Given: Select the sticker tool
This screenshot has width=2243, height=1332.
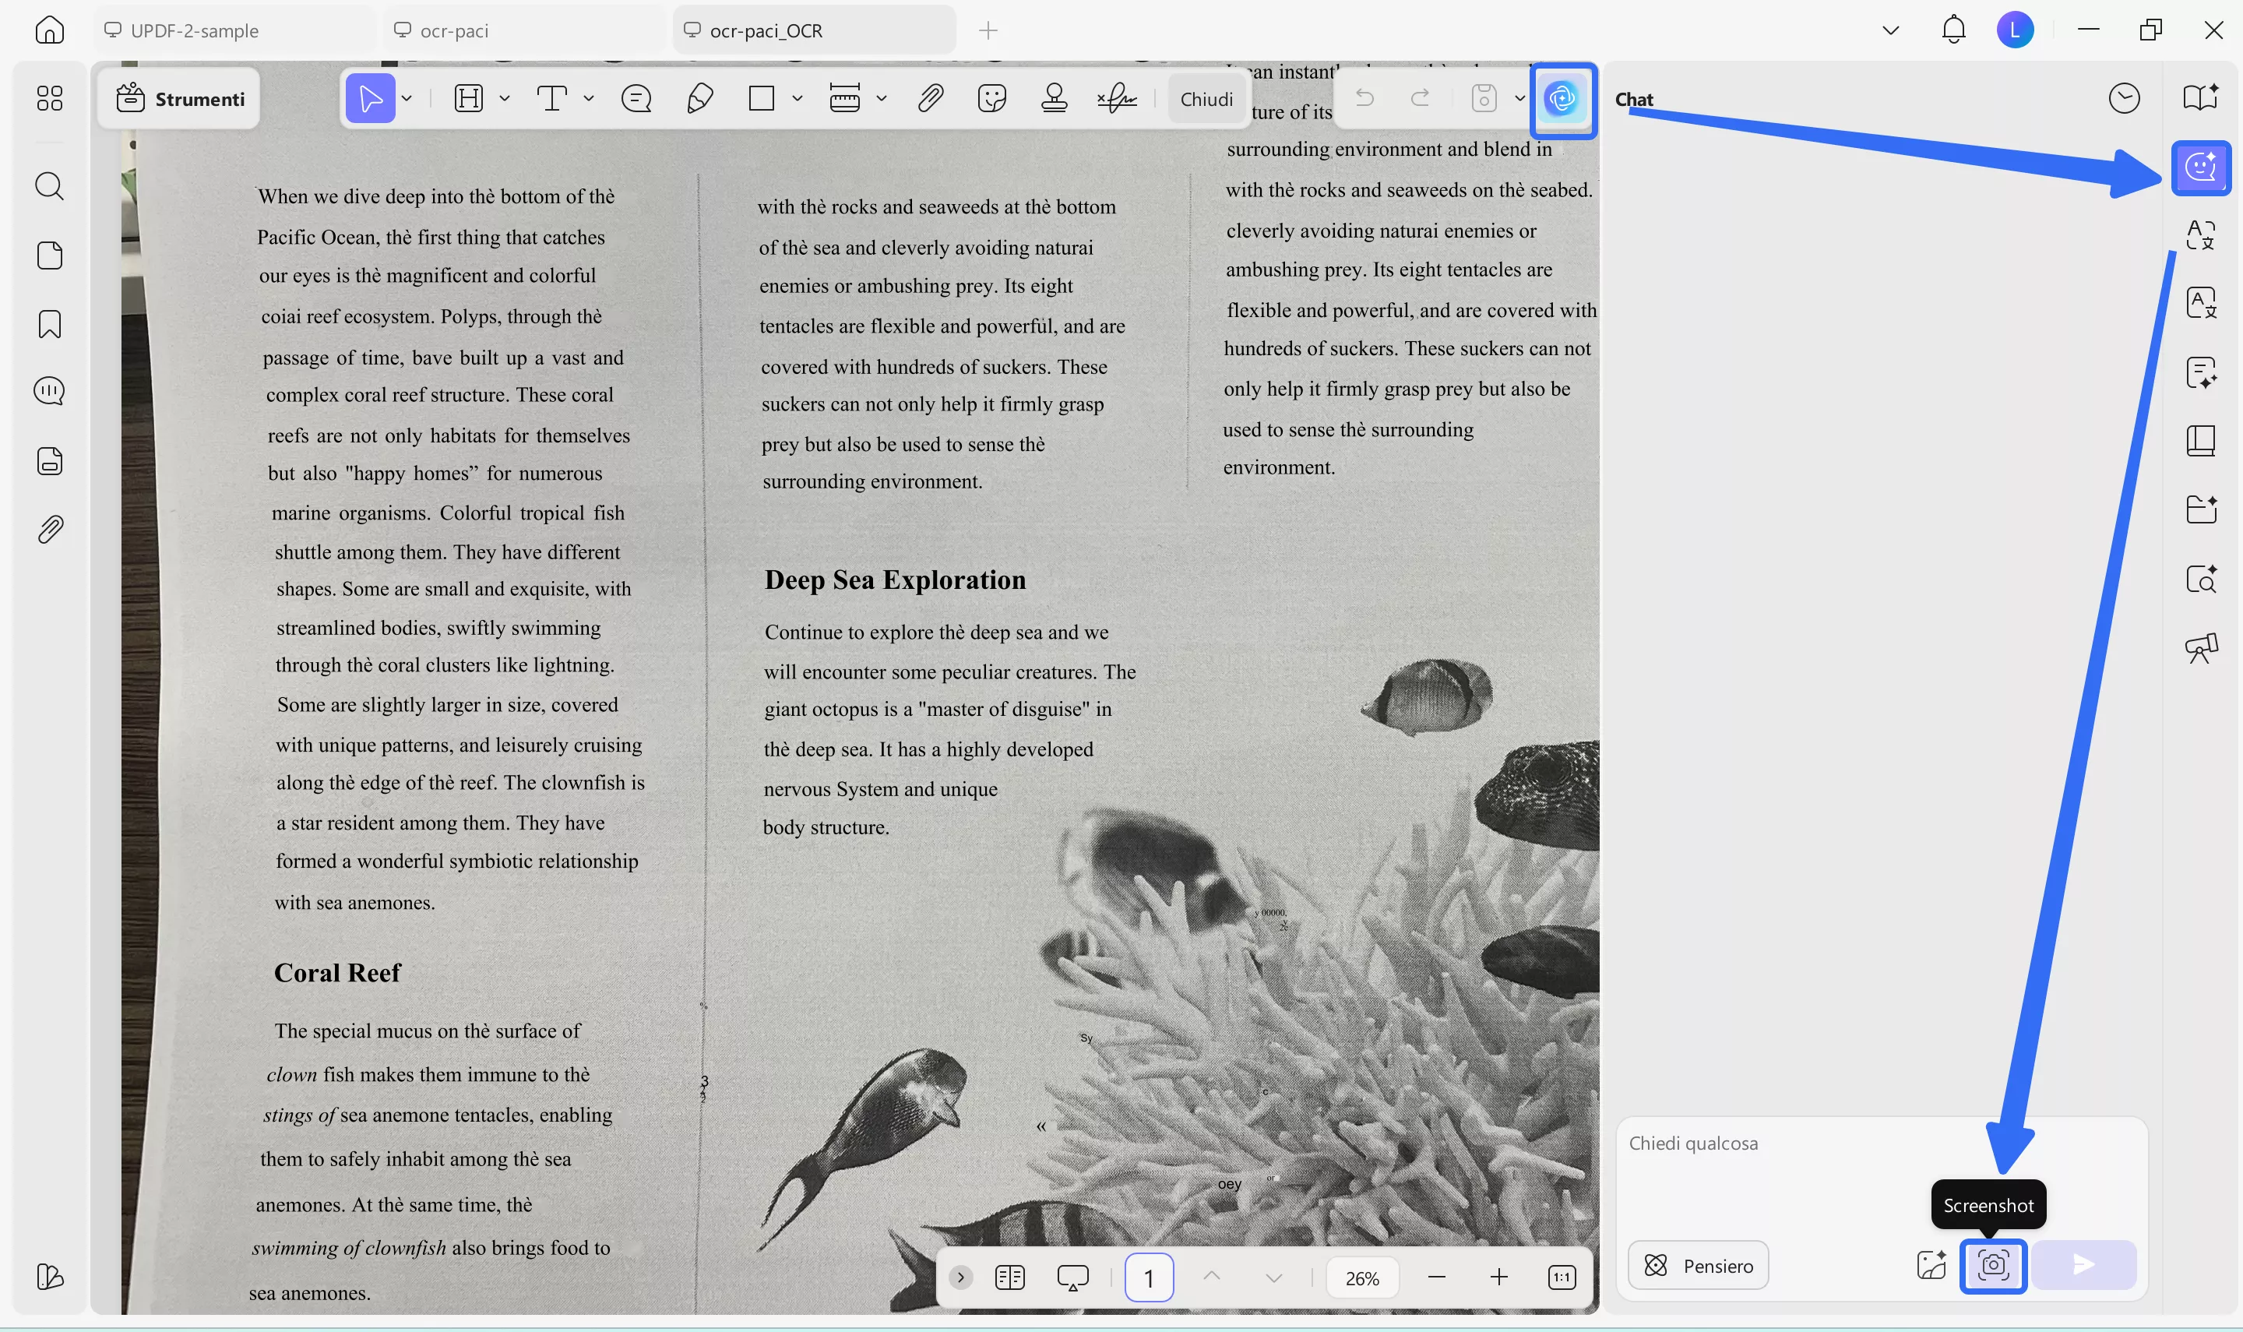Looking at the screenshot, I should 991,99.
